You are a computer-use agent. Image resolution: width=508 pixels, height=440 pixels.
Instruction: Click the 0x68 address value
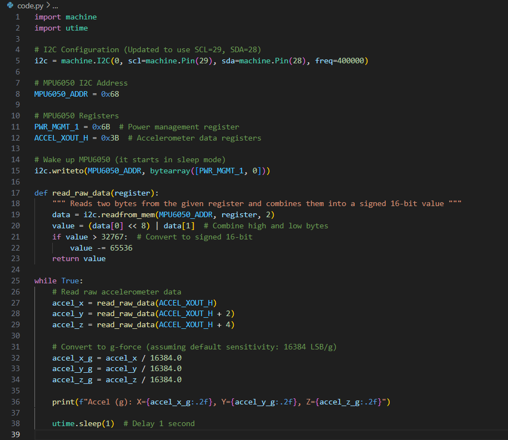click(110, 94)
